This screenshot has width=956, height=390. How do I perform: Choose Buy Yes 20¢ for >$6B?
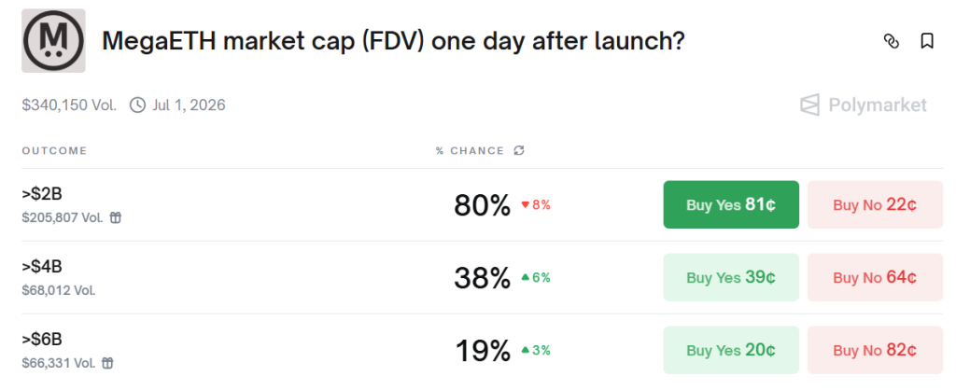[x=731, y=350]
